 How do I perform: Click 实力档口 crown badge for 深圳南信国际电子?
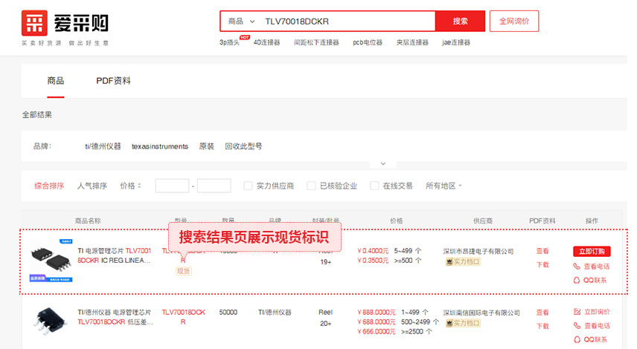point(449,323)
